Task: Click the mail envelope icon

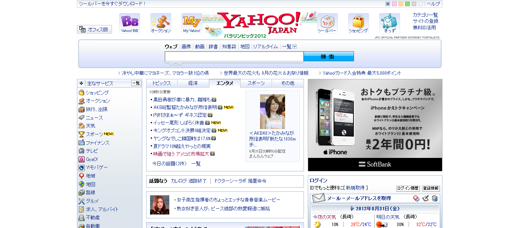Action: 319,198
